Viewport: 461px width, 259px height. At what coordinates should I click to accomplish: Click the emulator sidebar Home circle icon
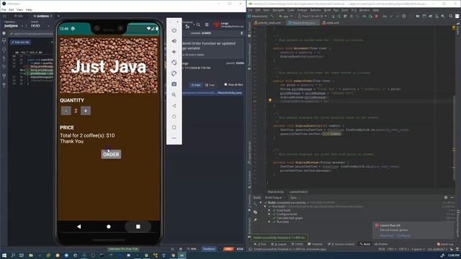point(174,117)
